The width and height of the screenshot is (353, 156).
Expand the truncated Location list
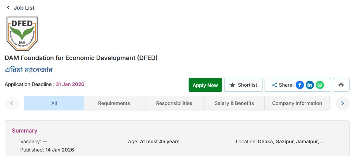pyautogui.click(x=321, y=142)
